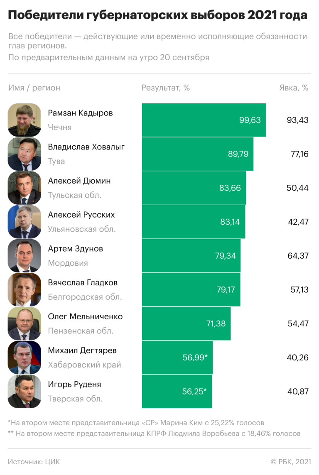Select the 89,79 result bar for Tuva
Viewport: 319px width, 475px height.
click(x=198, y=154)
